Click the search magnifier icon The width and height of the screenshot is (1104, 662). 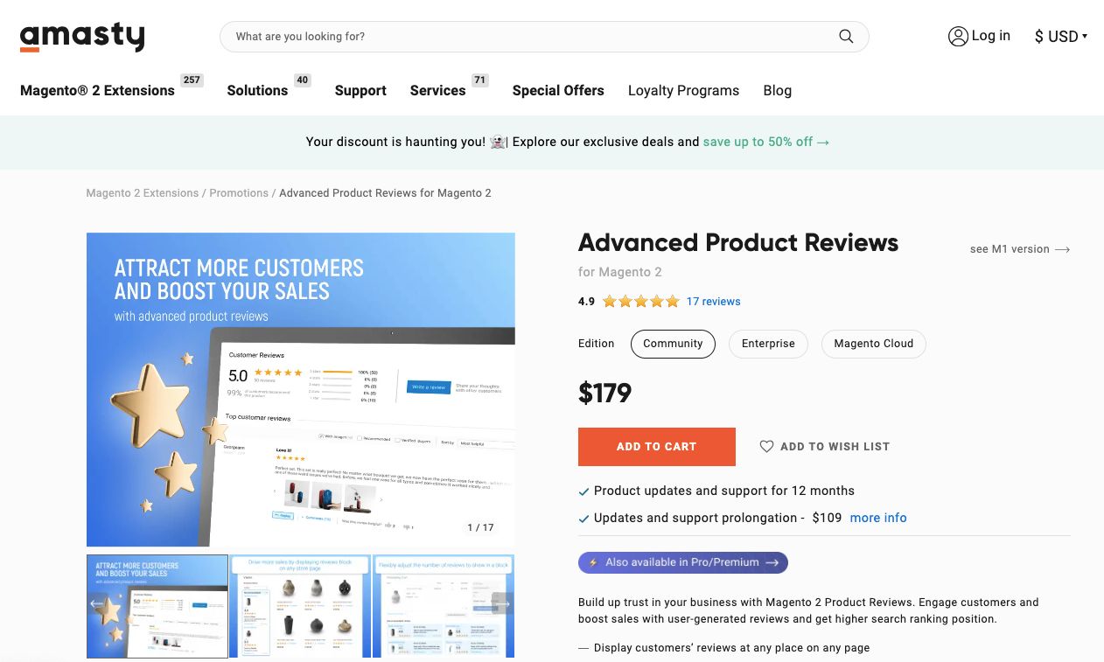coord(845,36)
